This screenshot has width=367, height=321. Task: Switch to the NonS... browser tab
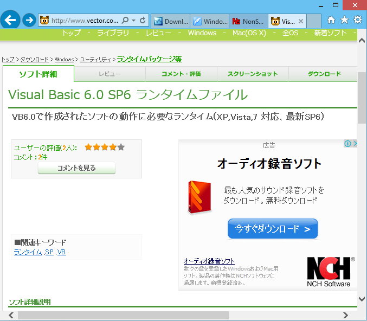(x=249, y=21)
